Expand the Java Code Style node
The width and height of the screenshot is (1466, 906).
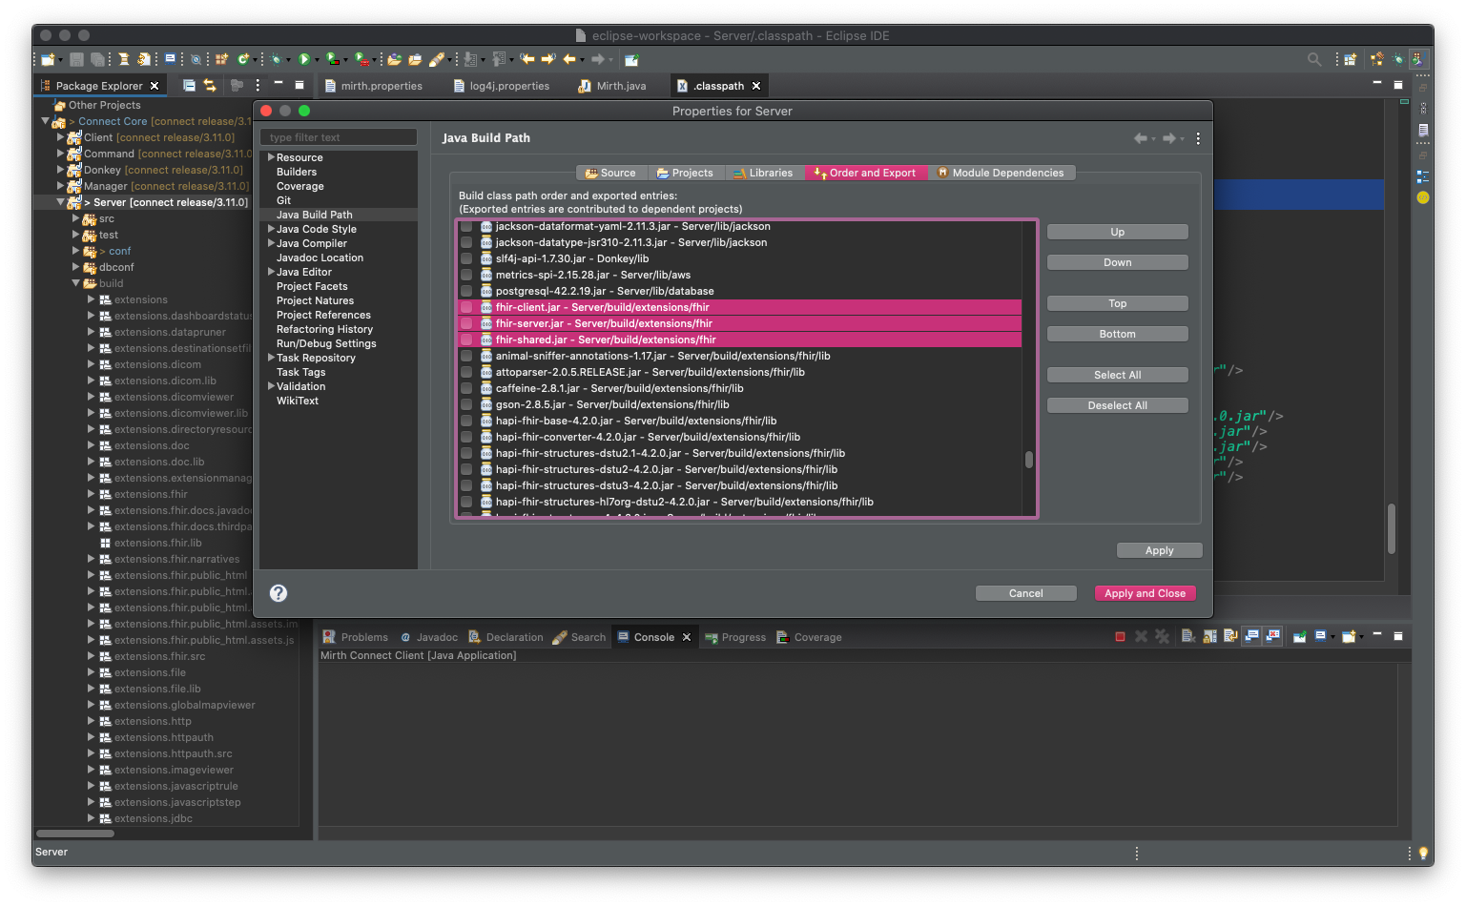pyautogui.click(x=271, y=229)
